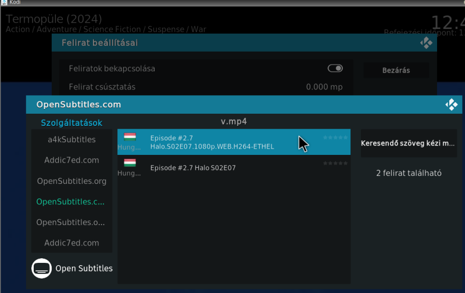This screenshot has width=465, height=293.
Task: Click 0.000 mp delay value
Action: coord(324,86)
